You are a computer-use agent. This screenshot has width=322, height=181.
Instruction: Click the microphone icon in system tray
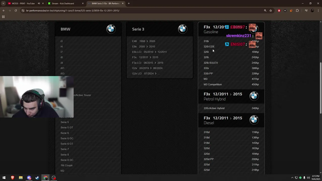tap(304, 178)
